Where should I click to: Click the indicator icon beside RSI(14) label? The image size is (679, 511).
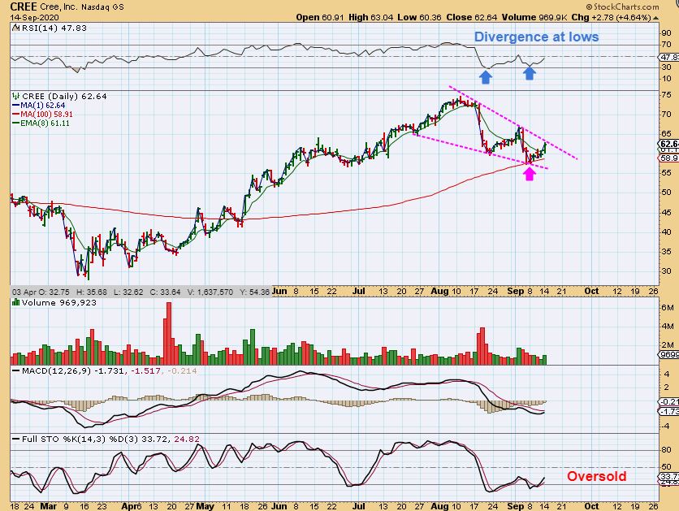click(16, 28)
